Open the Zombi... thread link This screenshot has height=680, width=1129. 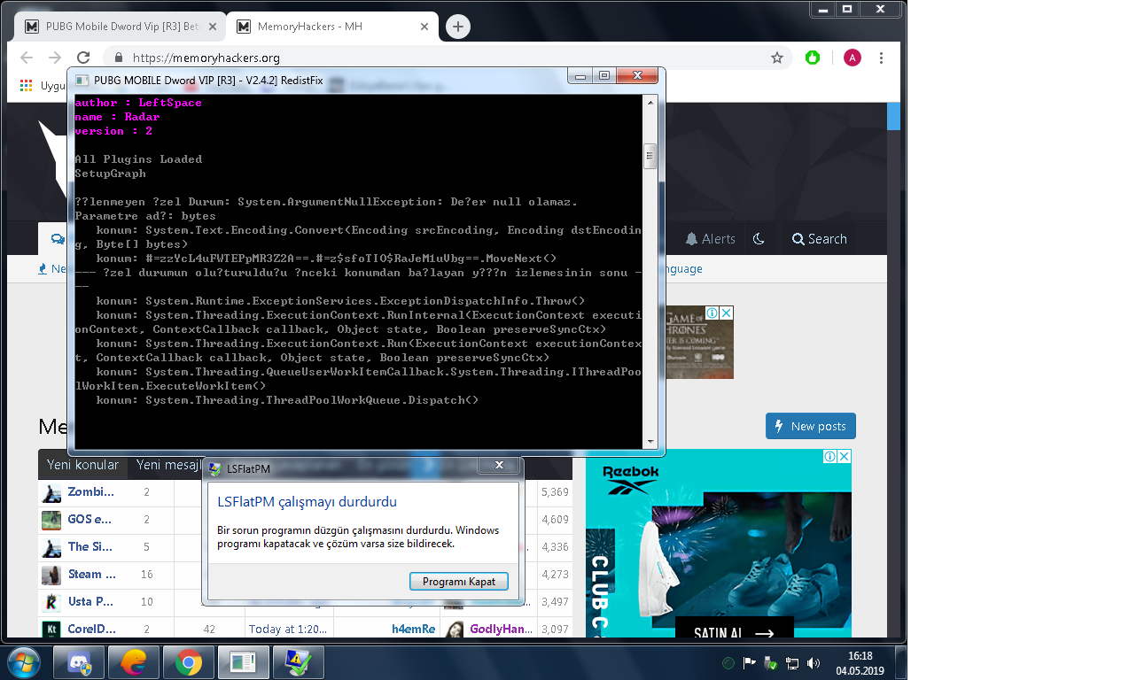[x=91, y=491]
